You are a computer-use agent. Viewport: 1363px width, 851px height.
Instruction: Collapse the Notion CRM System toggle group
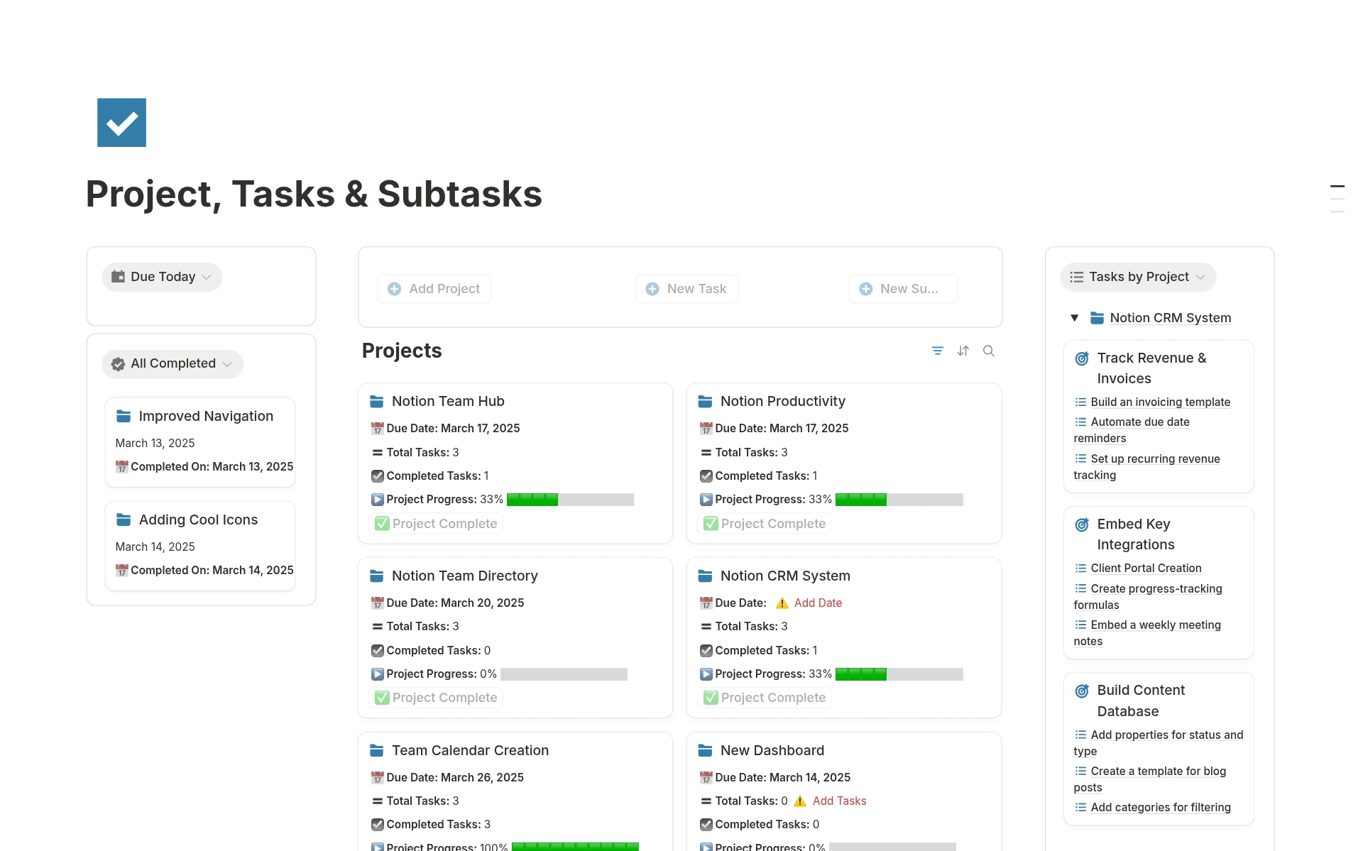tap(1075, 318)
